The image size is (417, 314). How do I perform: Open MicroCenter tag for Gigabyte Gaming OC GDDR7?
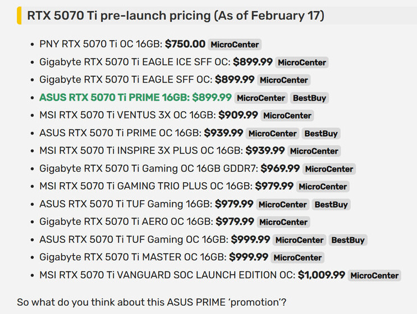click(329, 169)
